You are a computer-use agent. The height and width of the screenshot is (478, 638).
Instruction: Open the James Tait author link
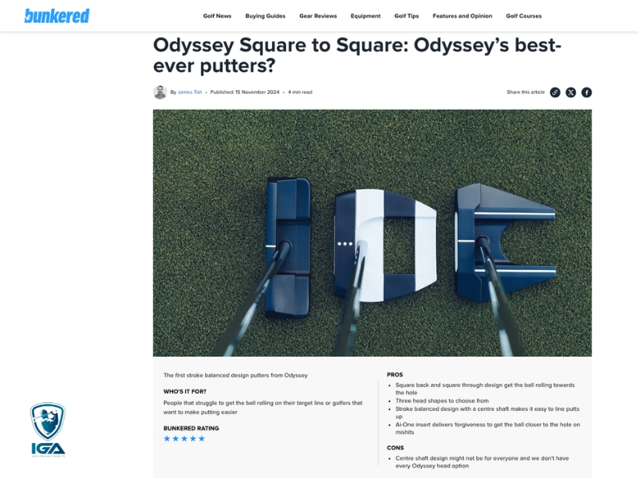coord(190,92)
